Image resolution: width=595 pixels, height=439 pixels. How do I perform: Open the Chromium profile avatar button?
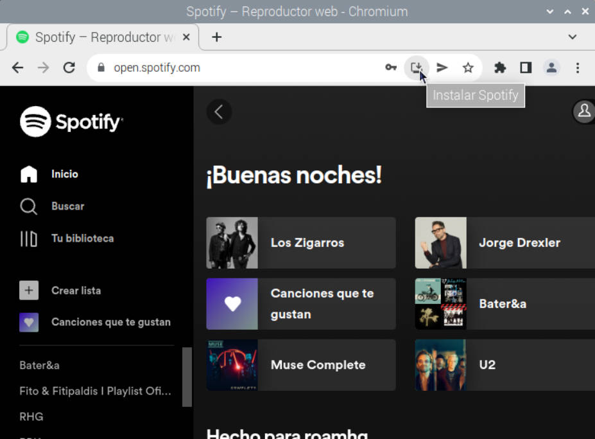(551, 67)
